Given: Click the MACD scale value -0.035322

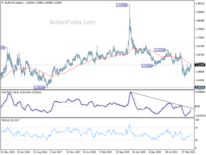Looking at the screenshot, I should point(200,116).
